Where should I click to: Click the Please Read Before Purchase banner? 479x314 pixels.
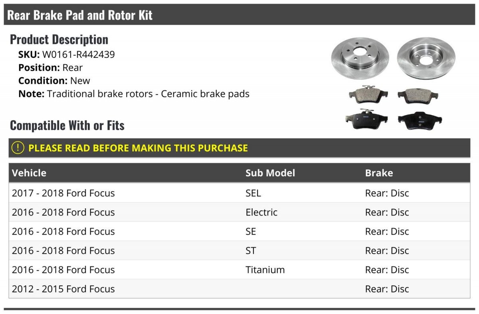click(239, 148)
